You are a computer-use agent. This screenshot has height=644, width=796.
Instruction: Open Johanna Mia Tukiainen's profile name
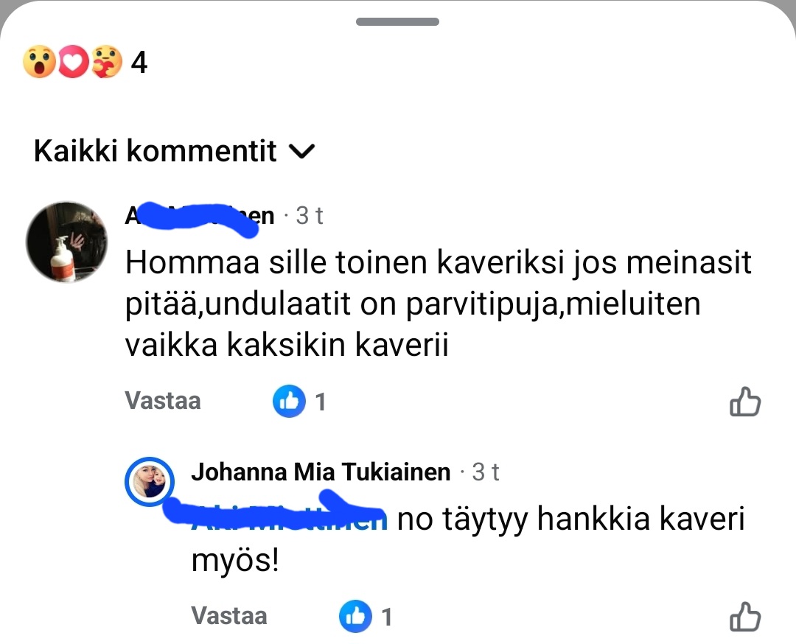(321, 472)
